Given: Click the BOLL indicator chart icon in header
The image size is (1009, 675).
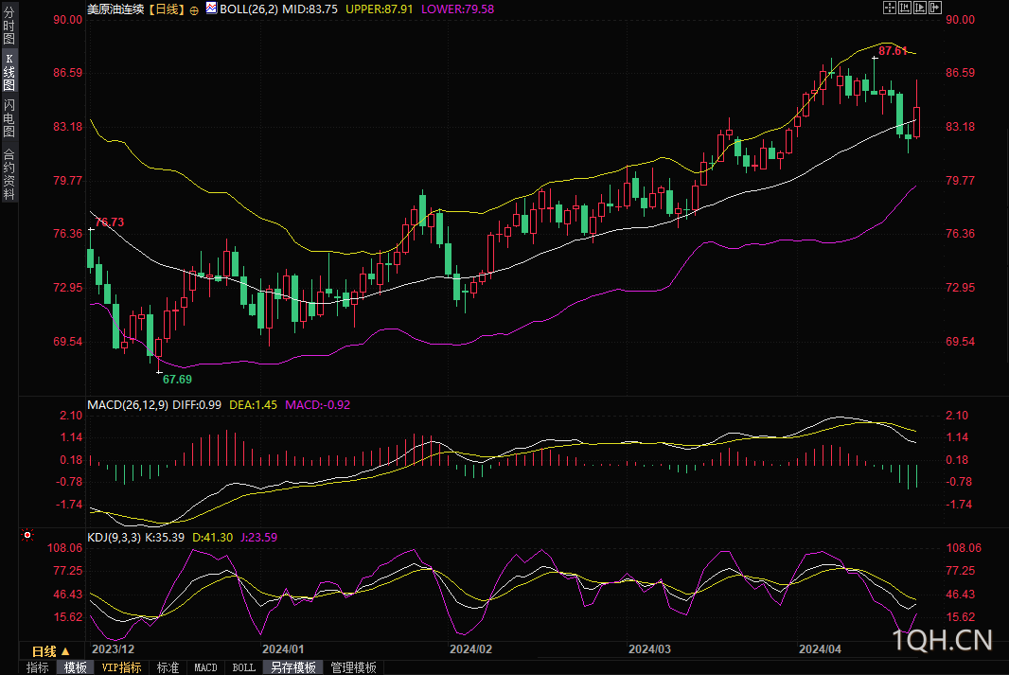Looking at the screenshot, I should (x=211, y=8).
